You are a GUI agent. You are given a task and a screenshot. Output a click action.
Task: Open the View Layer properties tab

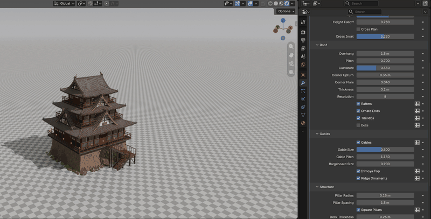(x=303, y=48)
